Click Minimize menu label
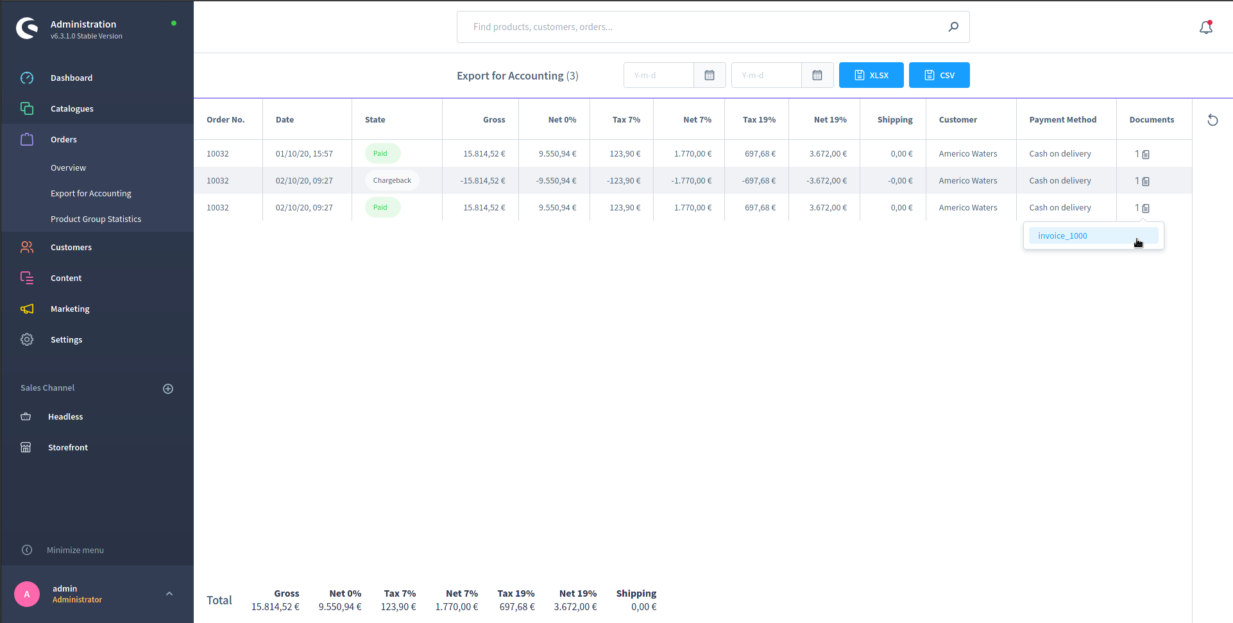This screenshot has width=1233, height=623. (x=75, y=550)
